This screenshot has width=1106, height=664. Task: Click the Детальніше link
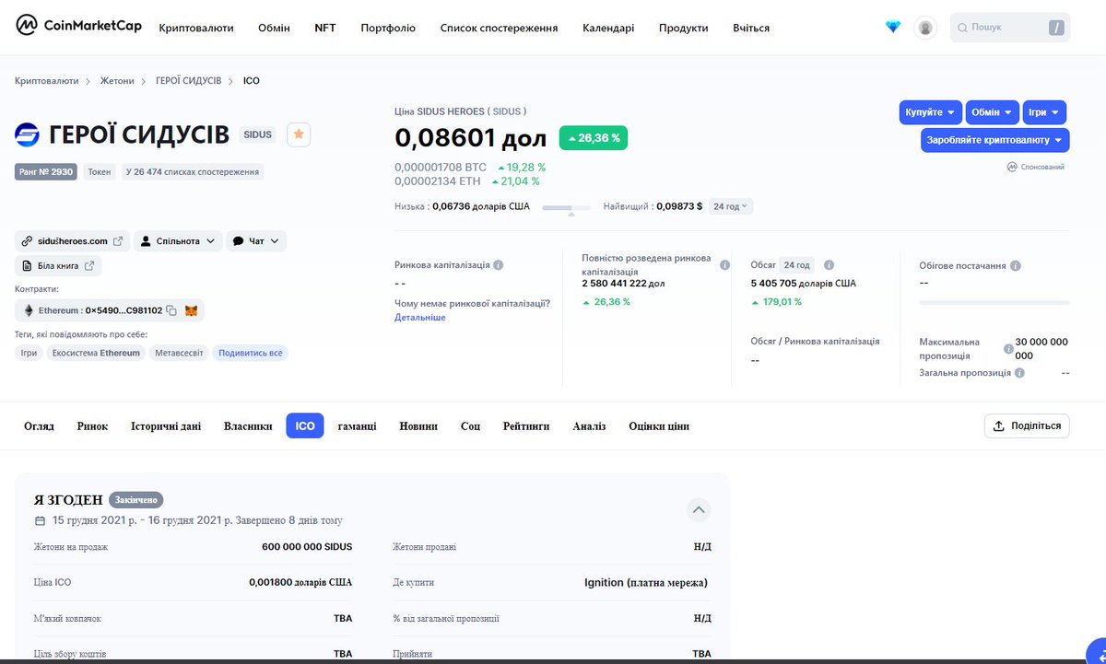(419, 318)
